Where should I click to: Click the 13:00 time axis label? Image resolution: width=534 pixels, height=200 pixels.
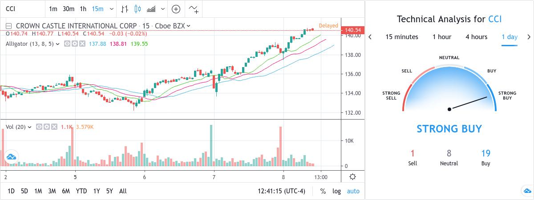321,177
